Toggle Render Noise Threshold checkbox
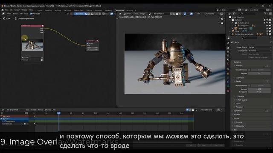 click(249, 85)
